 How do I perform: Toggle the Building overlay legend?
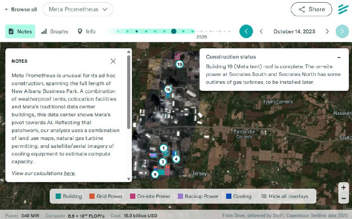coord(69,196)
